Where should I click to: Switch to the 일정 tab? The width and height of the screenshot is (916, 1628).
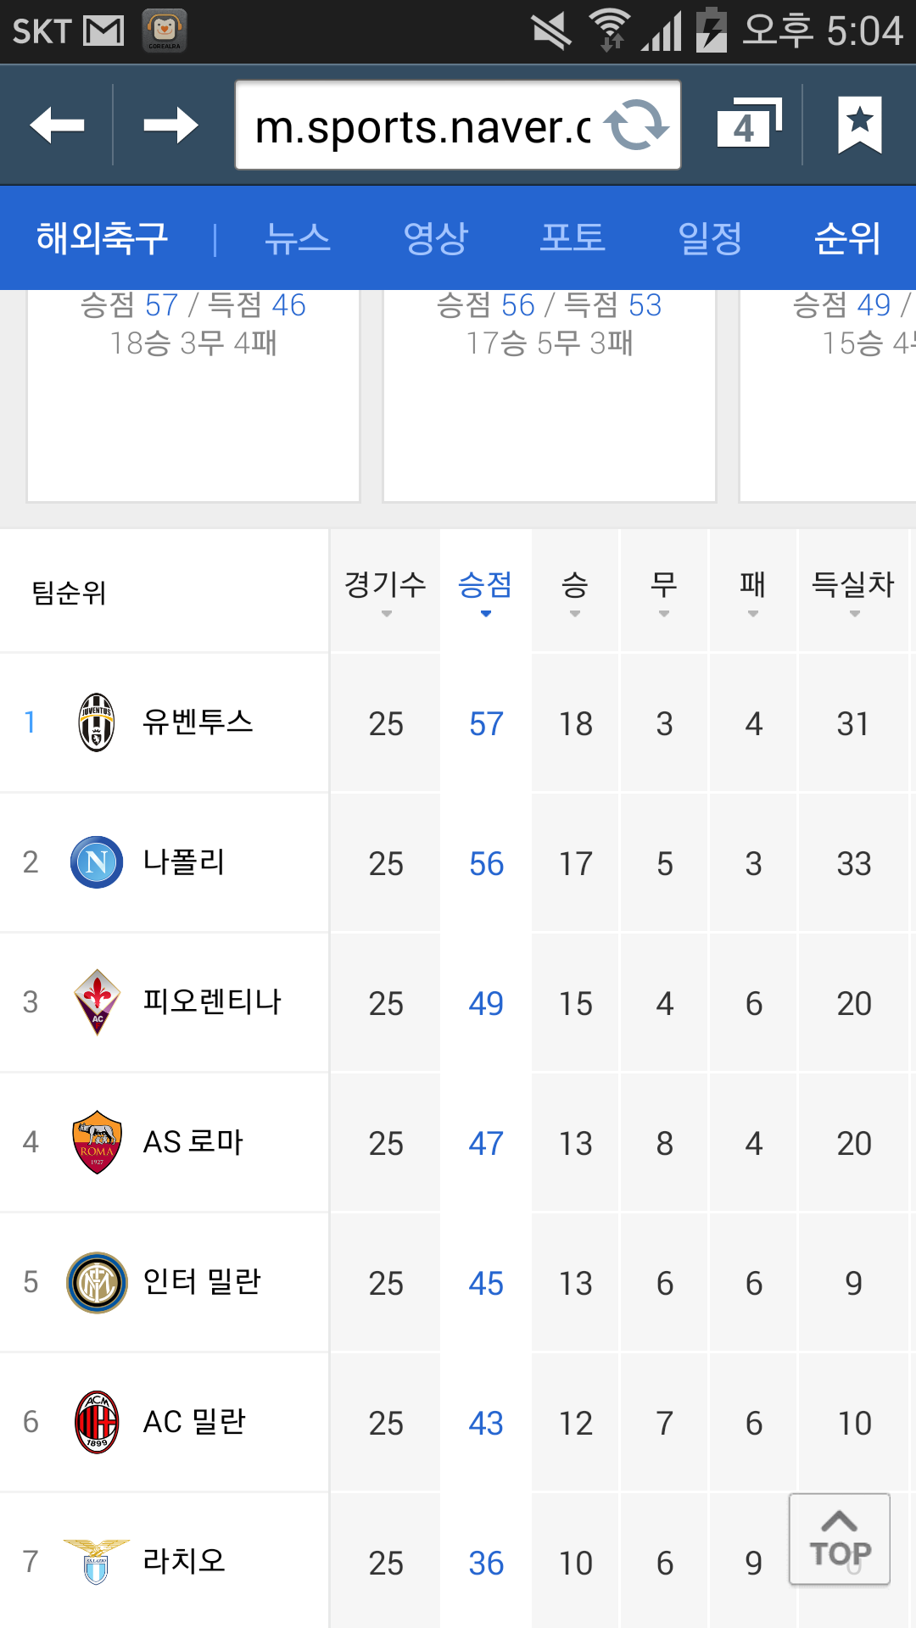click(711, 238)
